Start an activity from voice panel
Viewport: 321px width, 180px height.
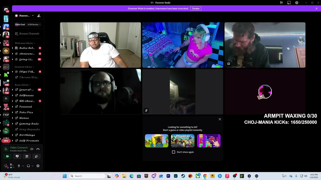pyautogui.click(x=27, y=156)
